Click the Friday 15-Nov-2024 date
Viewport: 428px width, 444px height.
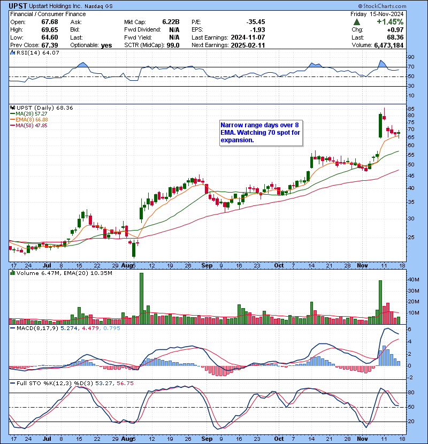click(377, 14)
